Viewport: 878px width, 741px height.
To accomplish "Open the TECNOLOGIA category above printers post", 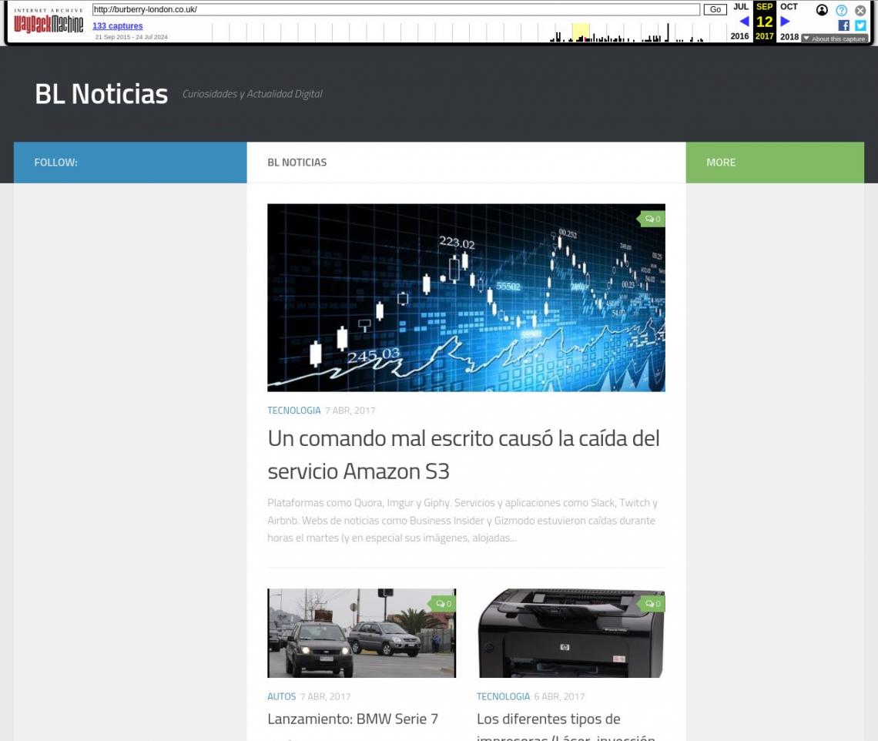I will 503,697.
